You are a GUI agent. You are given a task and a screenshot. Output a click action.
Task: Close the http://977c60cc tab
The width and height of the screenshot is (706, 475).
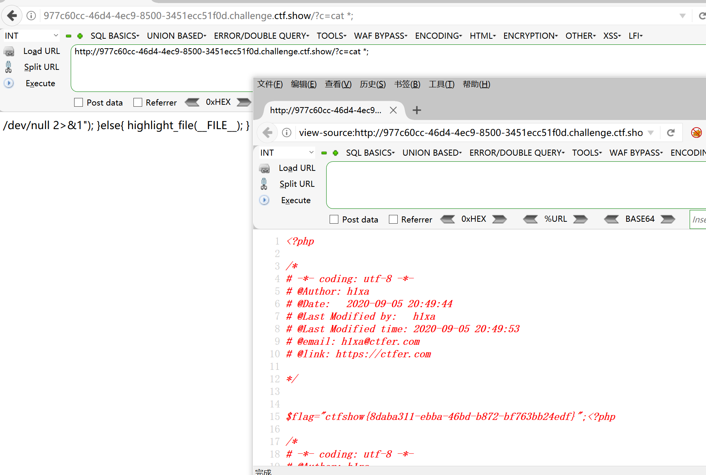tap(393, 110)
